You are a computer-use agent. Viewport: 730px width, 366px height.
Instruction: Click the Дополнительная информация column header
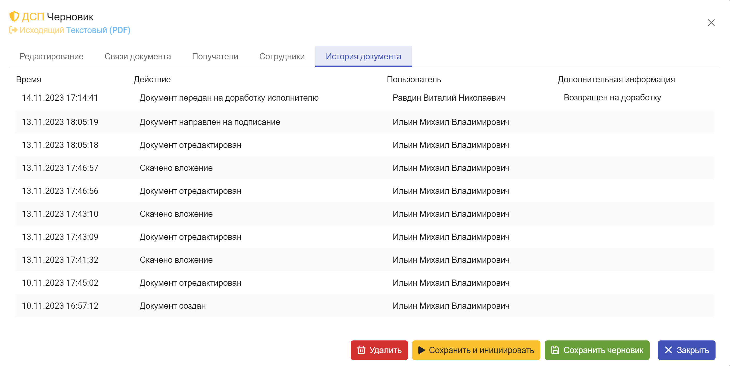click(616, 79)
